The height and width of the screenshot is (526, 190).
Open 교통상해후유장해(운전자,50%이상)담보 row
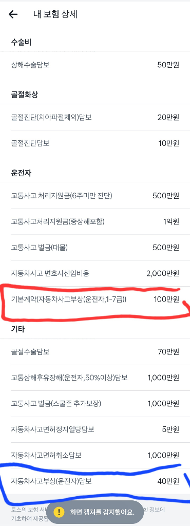(95, 378)
